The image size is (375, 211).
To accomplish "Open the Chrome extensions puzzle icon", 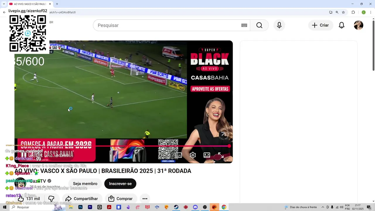I will pos(353,12).
